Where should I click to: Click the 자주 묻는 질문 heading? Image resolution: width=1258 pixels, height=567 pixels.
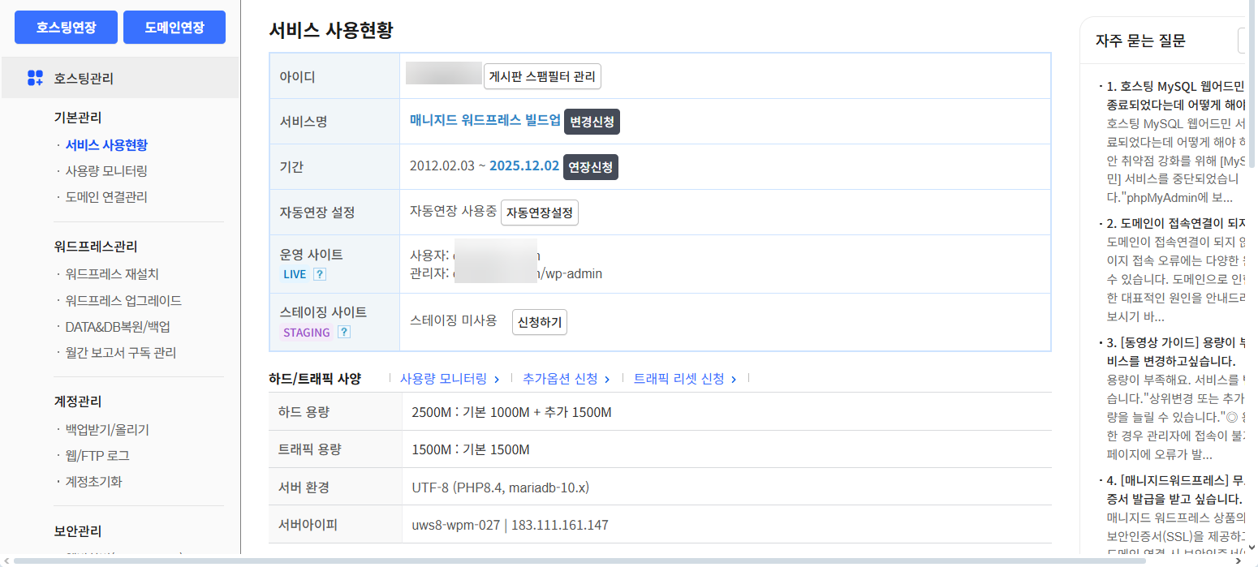[1140, 41]
